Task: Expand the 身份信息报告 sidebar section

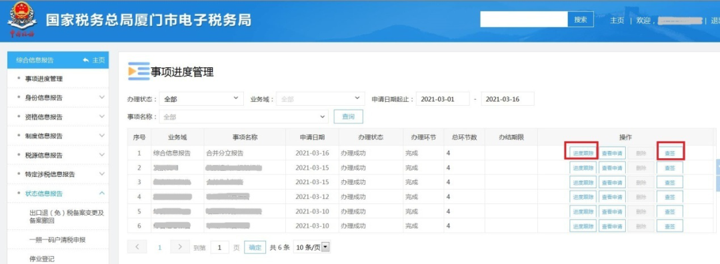Action: (x=58, y=98)
